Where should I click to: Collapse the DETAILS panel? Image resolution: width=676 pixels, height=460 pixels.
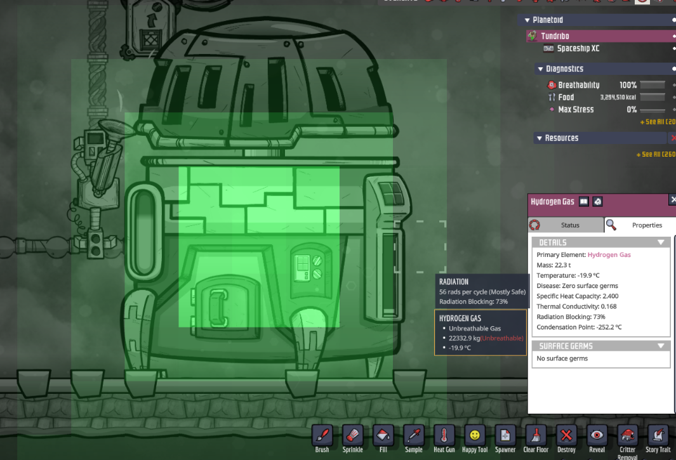661,242
